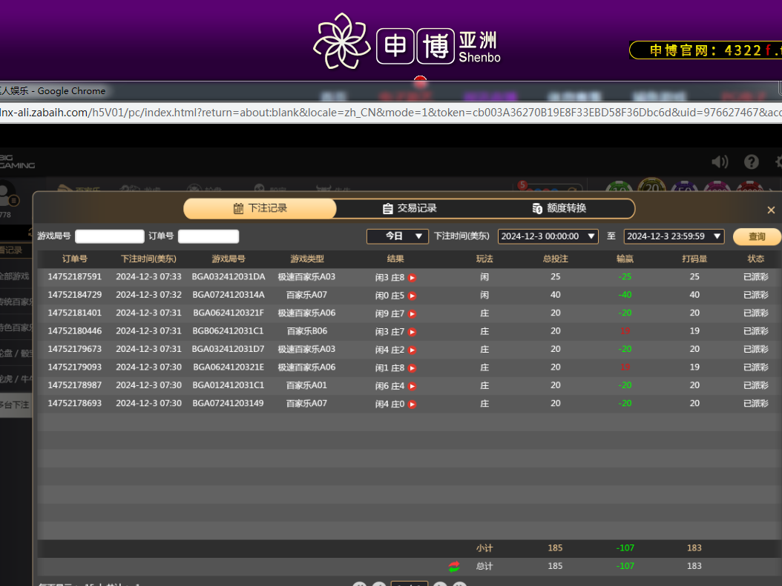Screen dimensions: 782x586
Task: Close the betting records dialog
Action: tap(771, 210)
